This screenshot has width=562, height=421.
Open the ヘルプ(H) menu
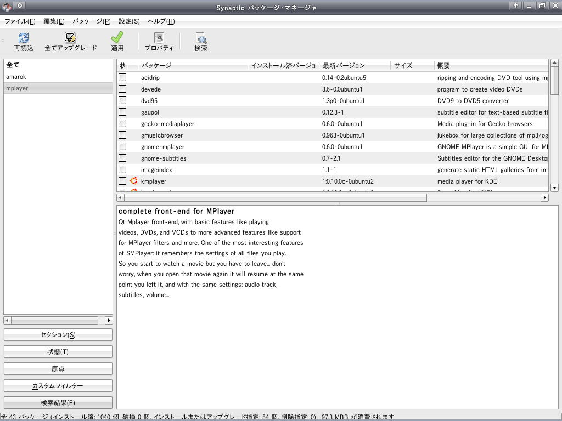[x=161, y=21]
